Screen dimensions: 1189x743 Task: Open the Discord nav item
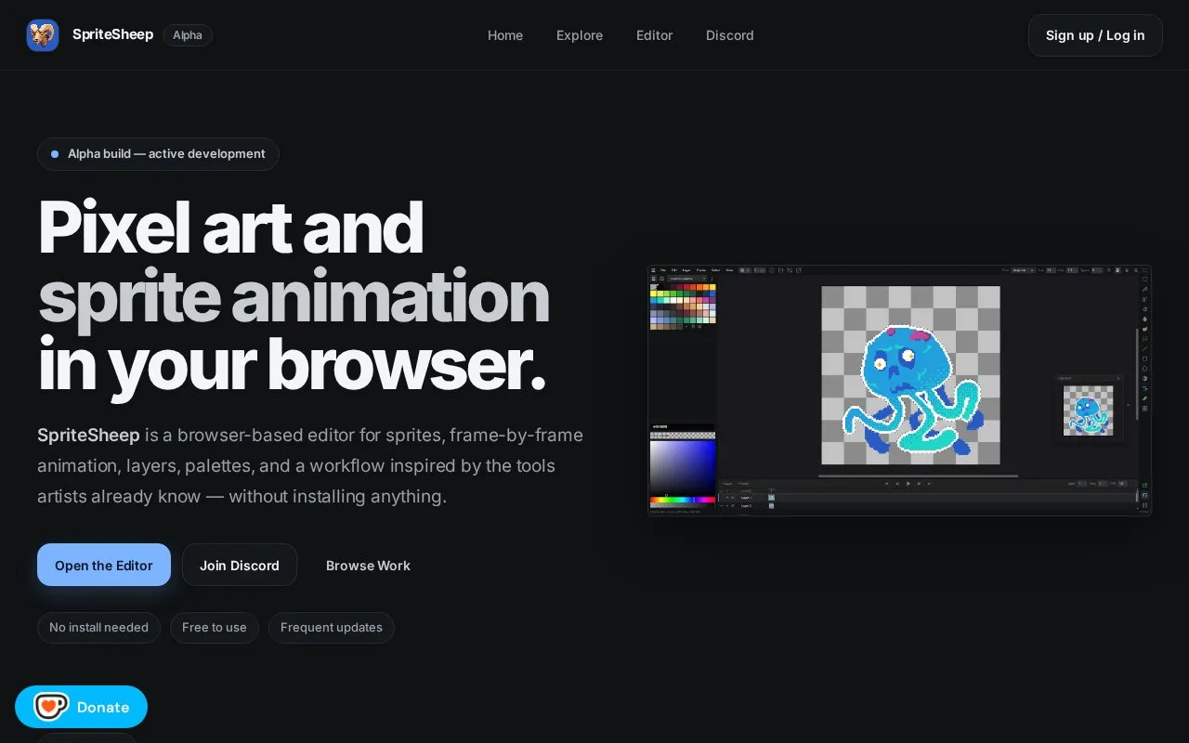pos(730,35)
